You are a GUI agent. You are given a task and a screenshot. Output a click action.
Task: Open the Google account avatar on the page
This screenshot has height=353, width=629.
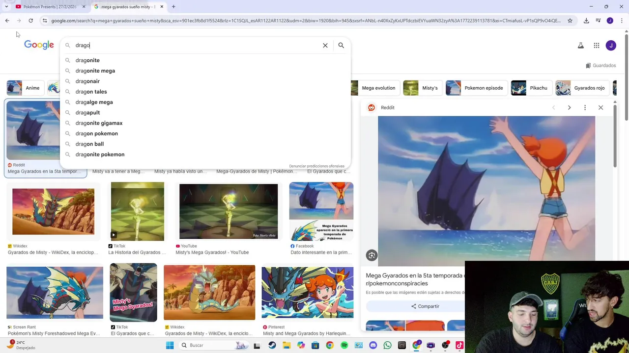click(x=611, y=46)
